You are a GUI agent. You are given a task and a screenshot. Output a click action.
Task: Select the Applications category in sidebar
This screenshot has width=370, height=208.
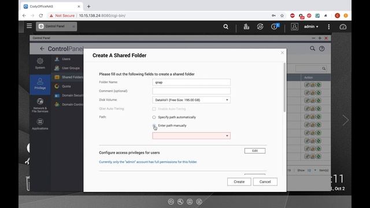point(40,124)
